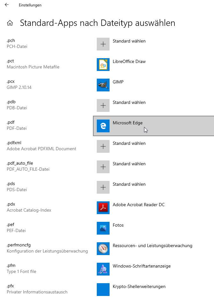The width and height of the screenshot is (214, 303).
Task: Click the 'PCH-Datei' description
Action: click(x=17, y=46)
